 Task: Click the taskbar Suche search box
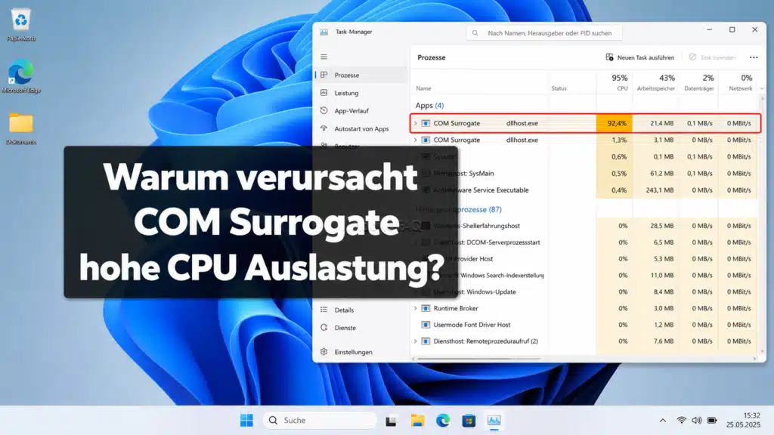click(x=320, y=420)
